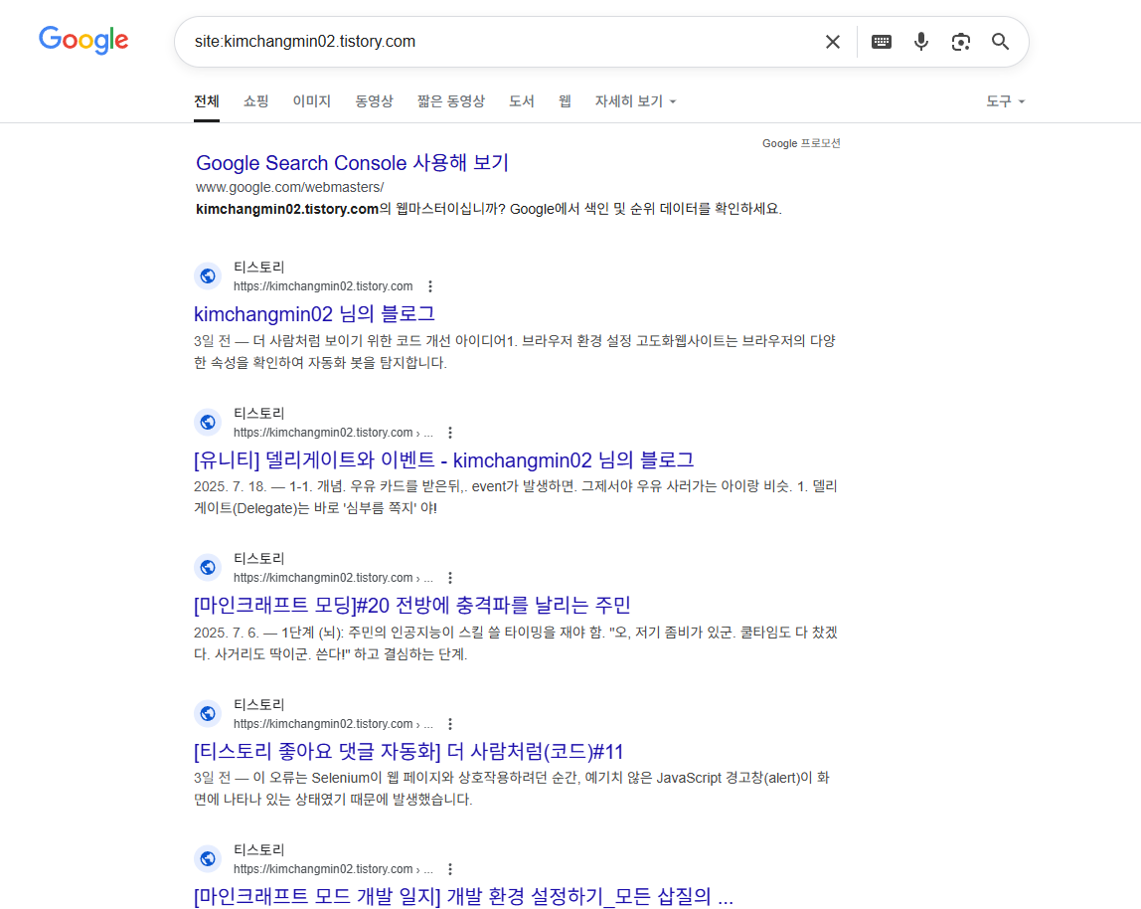Submit search with the magnifying glass icon

coord(1001,42)
